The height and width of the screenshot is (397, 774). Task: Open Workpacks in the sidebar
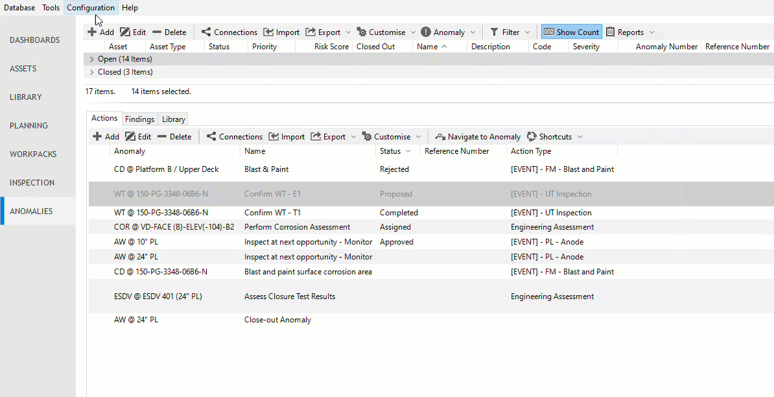click(x=38, y=154)
